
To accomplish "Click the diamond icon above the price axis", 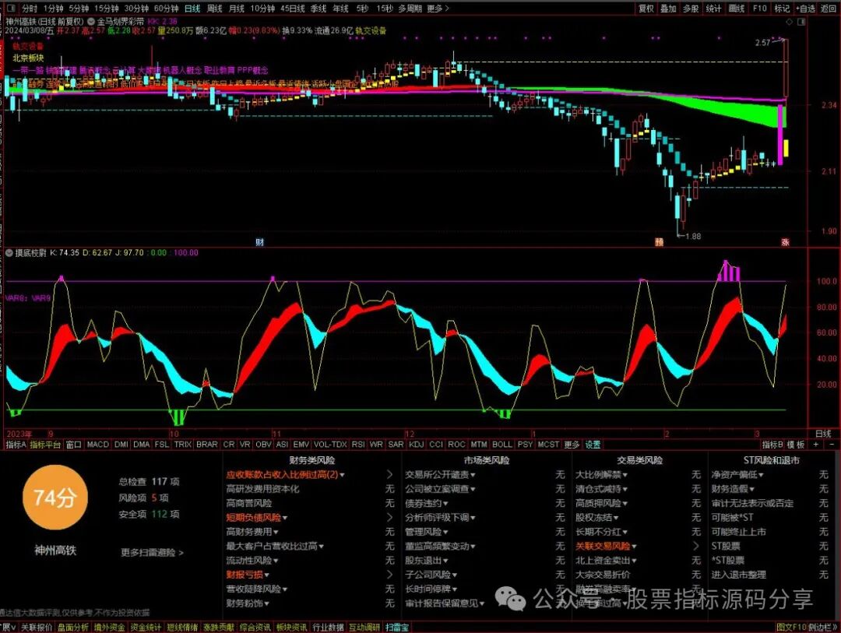I will click(x=789, y=22).
